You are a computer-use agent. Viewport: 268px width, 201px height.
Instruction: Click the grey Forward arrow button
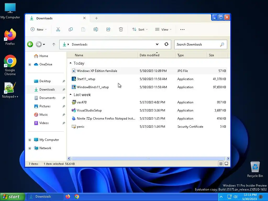click(x=39, y=44)
